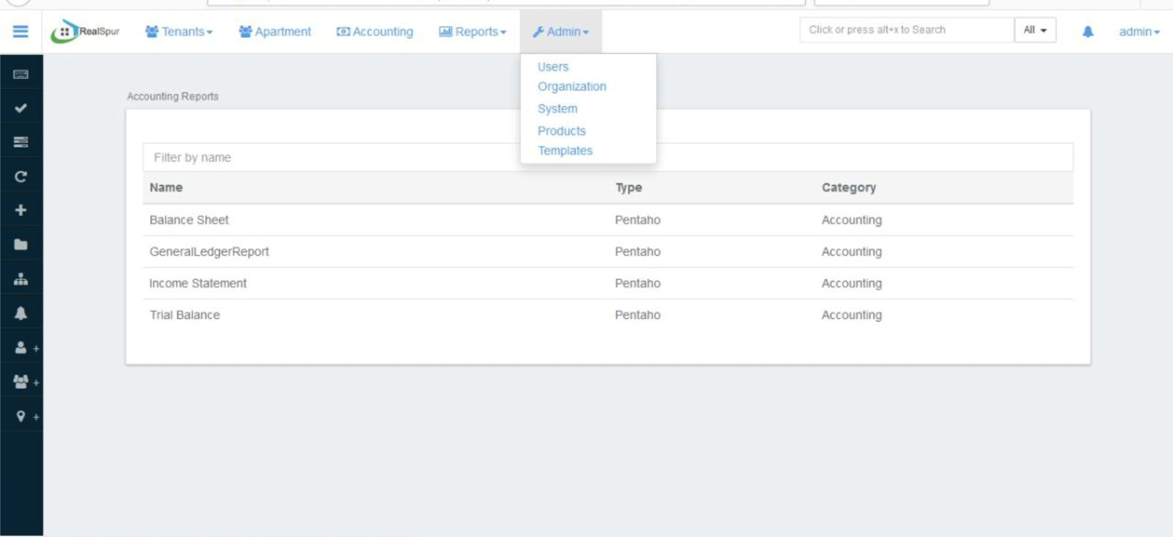1173x537 pixels.
Task: Click the add single user sidebar icon
Action: click(x=26, y=348)
